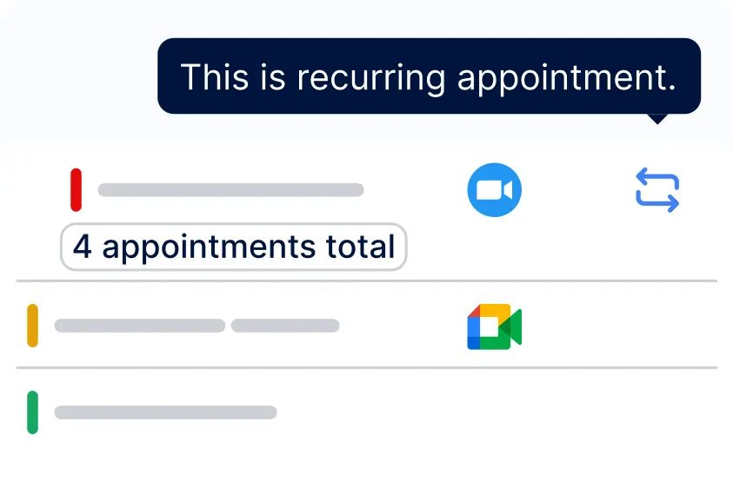The image size is (733, 488).
Task: Click the number "4" in the appointments badge
Action: (82, 247)
